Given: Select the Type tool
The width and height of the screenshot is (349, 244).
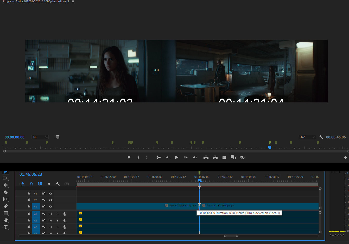Looking at the screenshot, I should pos(5,227).
